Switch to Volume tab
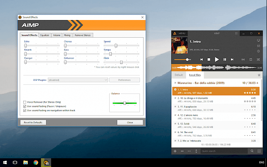 click(x=57, y=35)
